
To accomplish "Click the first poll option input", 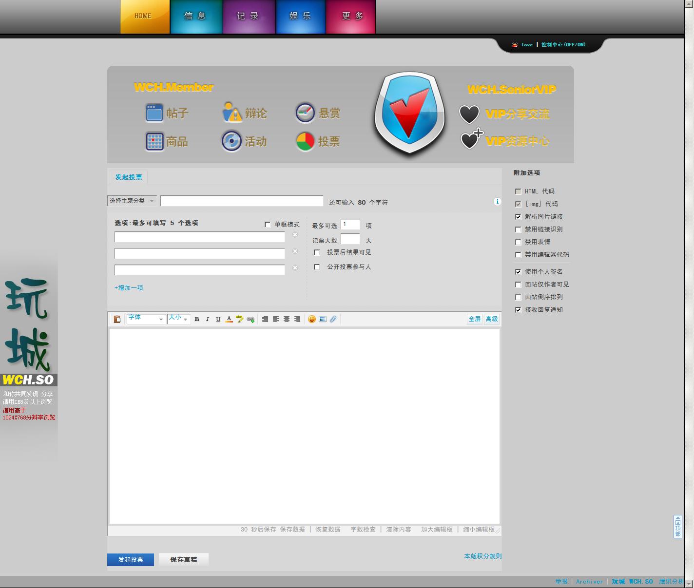I will [x=199, y=237].
